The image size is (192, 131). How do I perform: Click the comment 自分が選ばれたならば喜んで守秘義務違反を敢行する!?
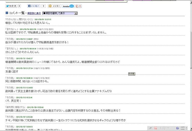(x=37, y=42)
